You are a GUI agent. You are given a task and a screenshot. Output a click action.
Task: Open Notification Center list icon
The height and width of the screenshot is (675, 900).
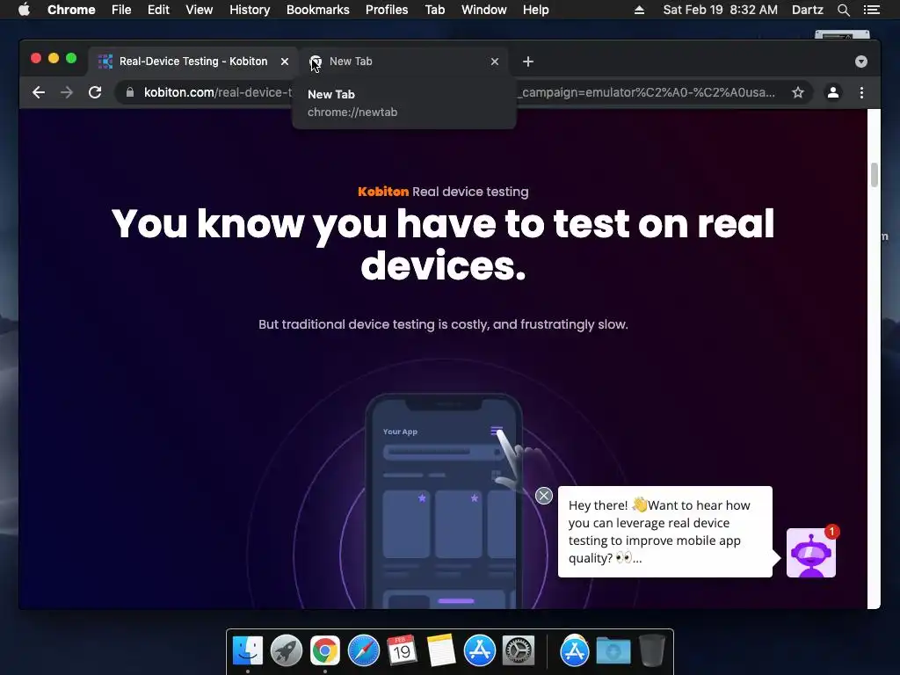tap(871, 10)
